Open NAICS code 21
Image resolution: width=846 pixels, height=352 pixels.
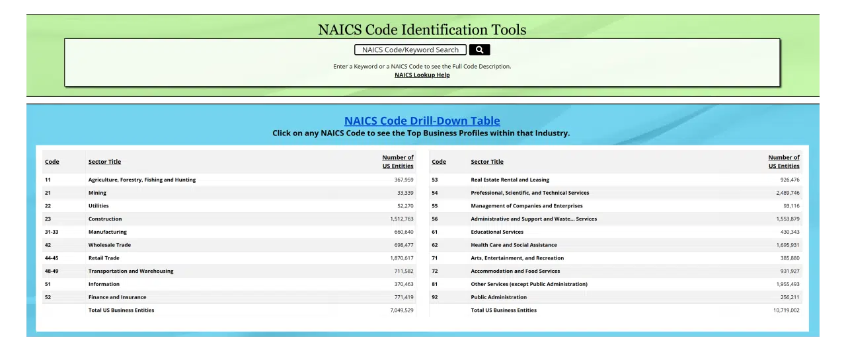[x=48, y=193]
